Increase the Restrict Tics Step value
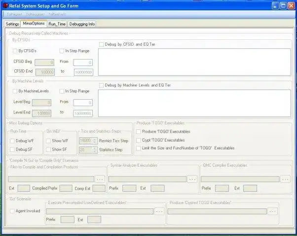This screenshot has height=236, width=297. pyautogui.click(x=95, y=139)
